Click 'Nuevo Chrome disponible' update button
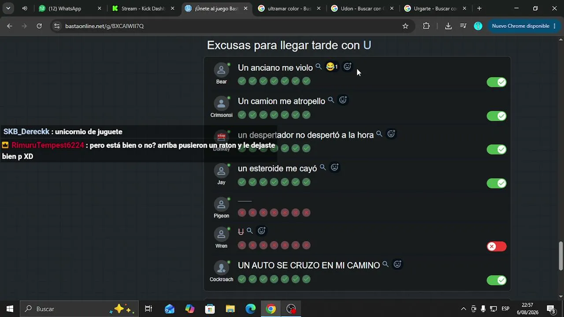Image resolution: width=564 pixels, height=317 pixels. point(524,26)
